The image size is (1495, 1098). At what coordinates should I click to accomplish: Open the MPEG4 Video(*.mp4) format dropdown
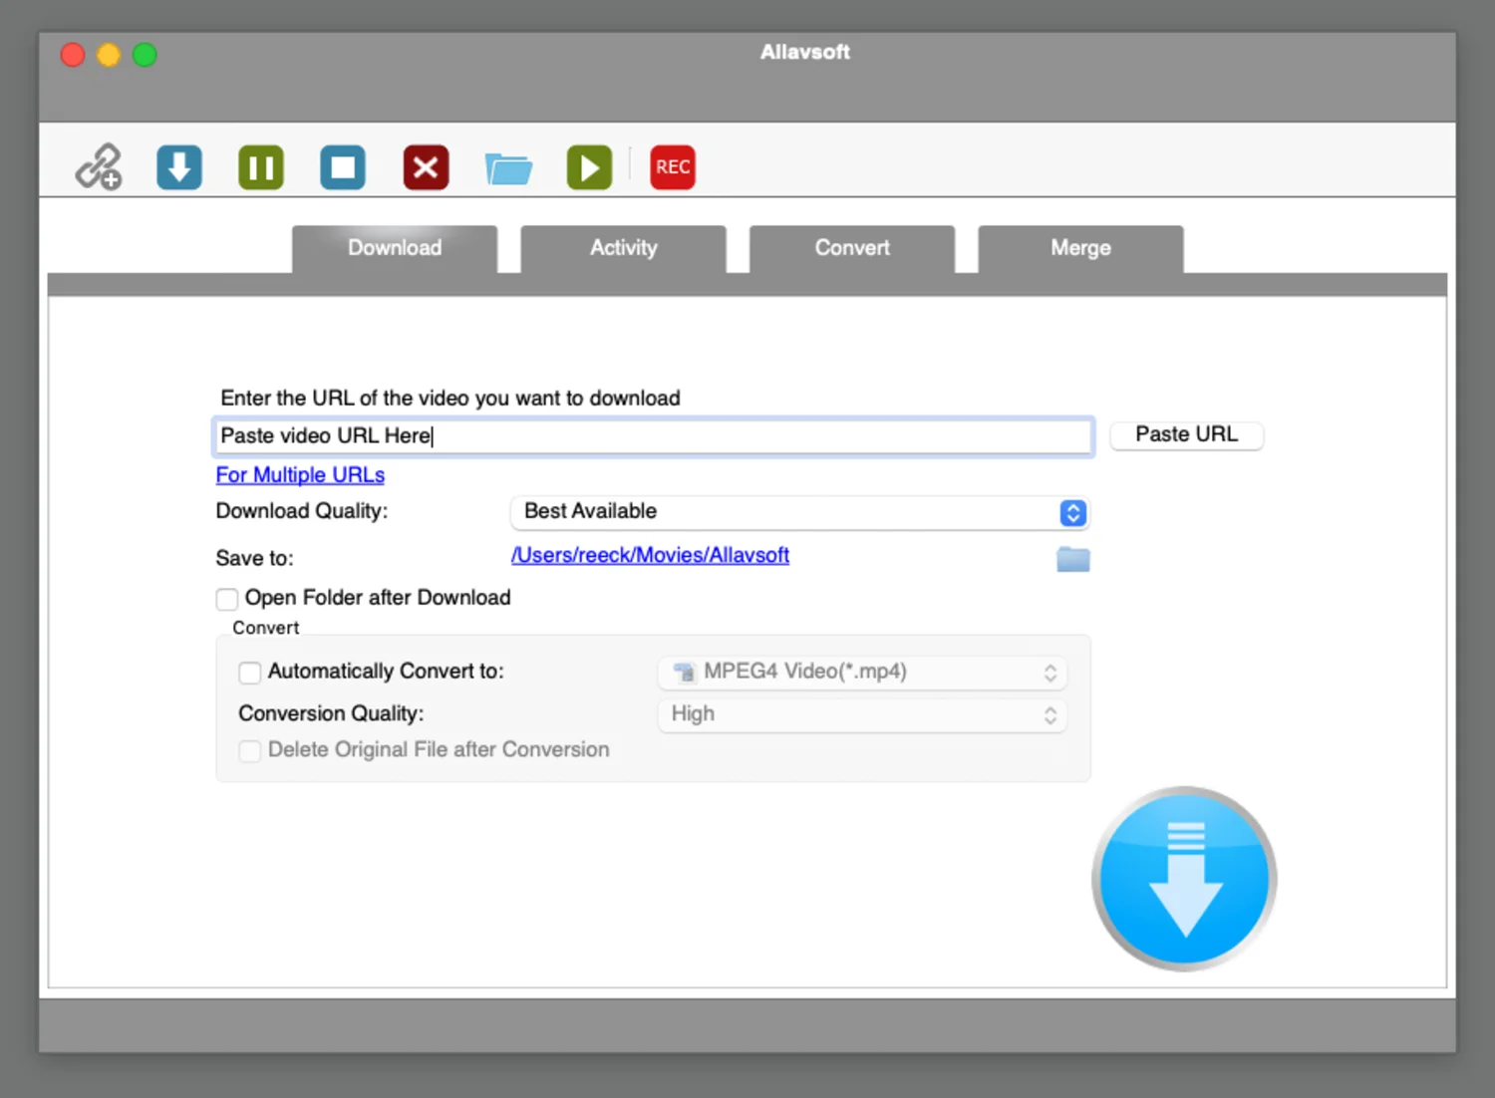pos(862,673)
